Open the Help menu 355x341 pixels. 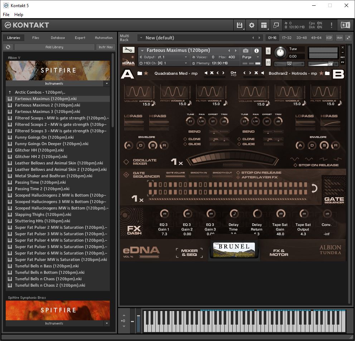[x=19, y=14]
